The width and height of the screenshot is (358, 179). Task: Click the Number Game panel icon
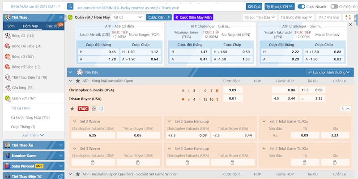[x=7, y=155]
